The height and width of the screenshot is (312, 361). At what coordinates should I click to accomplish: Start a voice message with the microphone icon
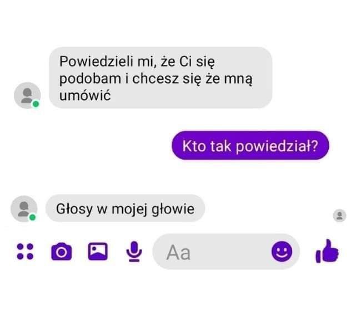[134, 252]
